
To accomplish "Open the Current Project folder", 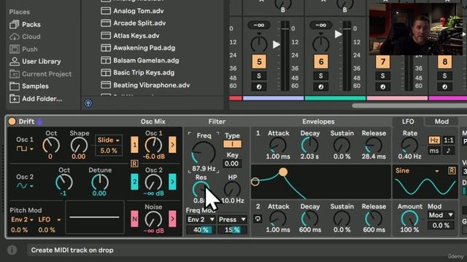I will coord(41,74).
